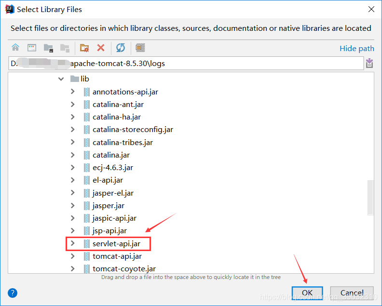Collapse the lib folder
Viewport: 382px width, 306px height.
point(61,79)
